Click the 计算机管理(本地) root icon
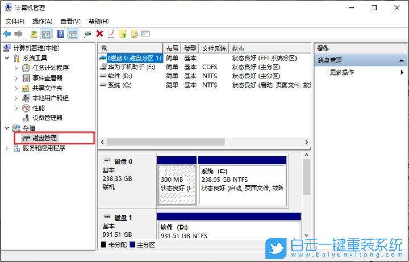409x262 pixels. 7,48
